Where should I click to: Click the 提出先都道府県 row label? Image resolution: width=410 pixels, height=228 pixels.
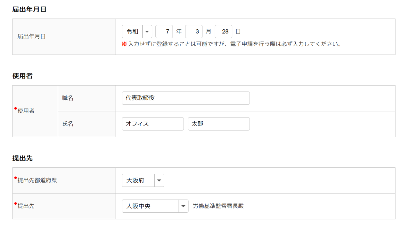(37, 180)
